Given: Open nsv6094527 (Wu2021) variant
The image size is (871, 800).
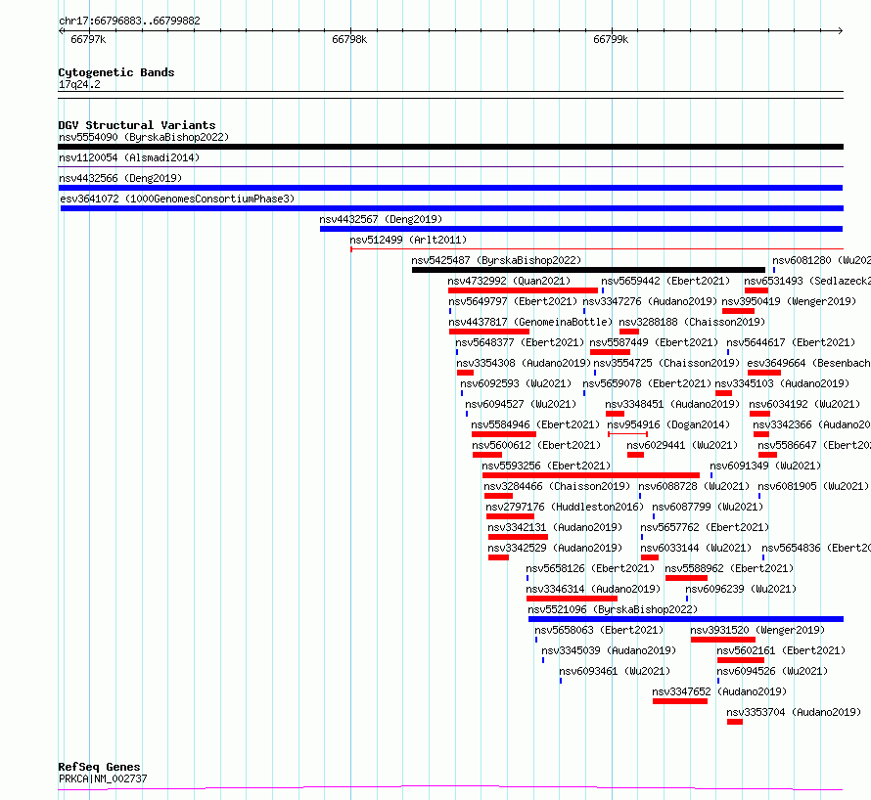Looking at the screenshot, I should click(x=521, y=404).
